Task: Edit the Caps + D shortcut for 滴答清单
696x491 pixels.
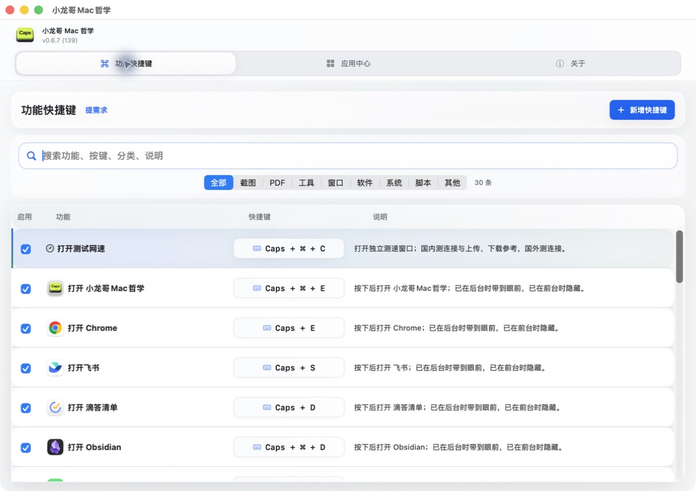Action: click(289, 407)
